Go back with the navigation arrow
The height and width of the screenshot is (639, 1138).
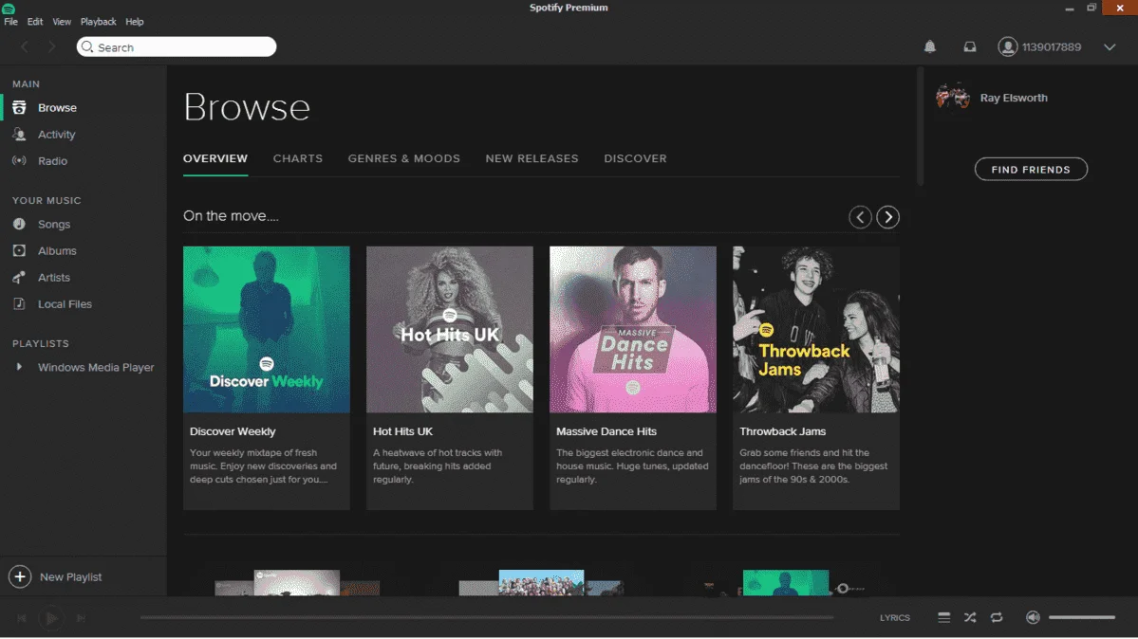(25, 46)
